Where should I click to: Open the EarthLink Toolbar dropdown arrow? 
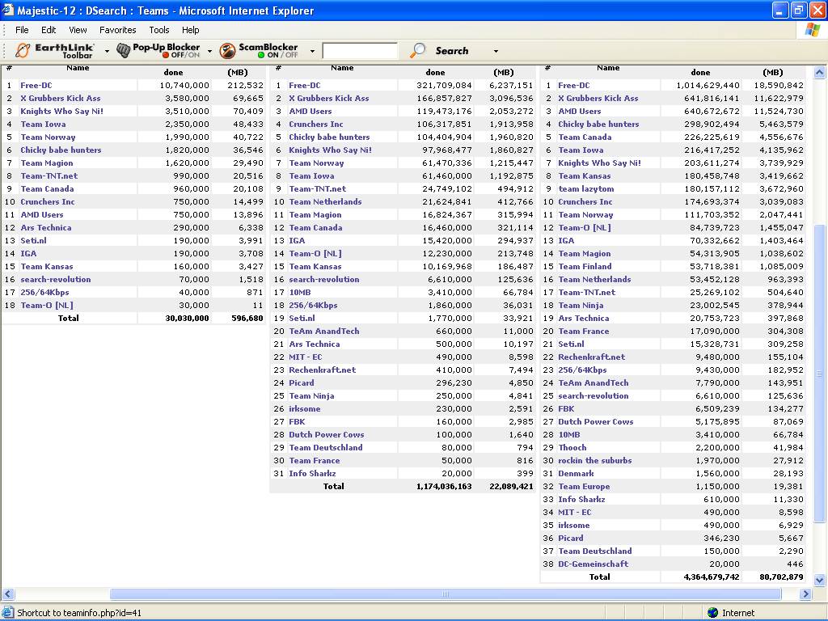(108, 51)
